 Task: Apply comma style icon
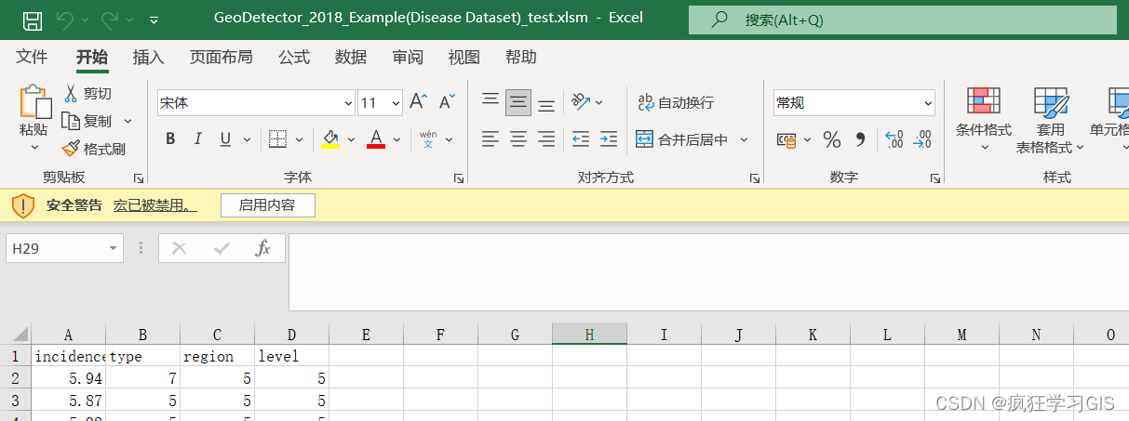[860, 140]
